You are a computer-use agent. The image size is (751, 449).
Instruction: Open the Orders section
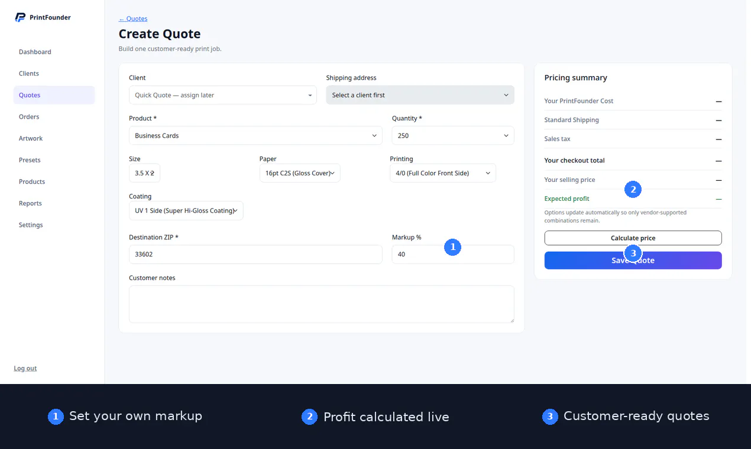[29, 117]
